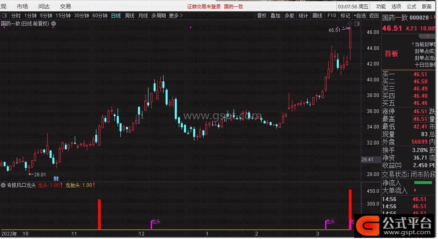The height and width of the screenshot is (239, 438).
Task: Click the 返回 back button
Action: pyautogui.click(x=374, y=16)
